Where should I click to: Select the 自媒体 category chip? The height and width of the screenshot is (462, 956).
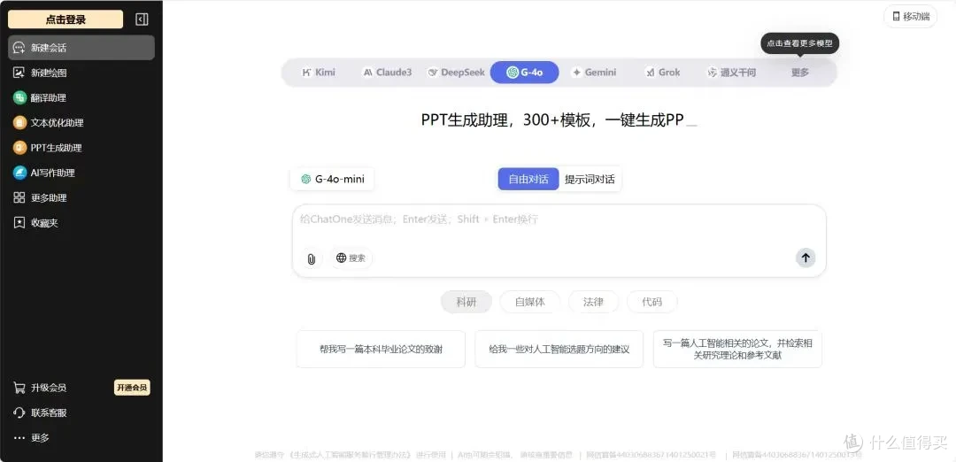click(530, 302)
